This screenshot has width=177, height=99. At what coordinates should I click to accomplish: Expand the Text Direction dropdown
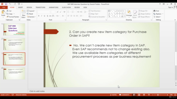pyautogui.click(x=95, y=11)
